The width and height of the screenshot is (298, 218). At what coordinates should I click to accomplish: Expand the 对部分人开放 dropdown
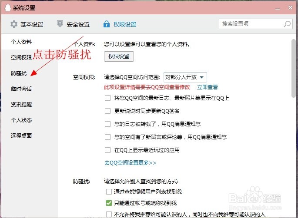pos(185,77)
